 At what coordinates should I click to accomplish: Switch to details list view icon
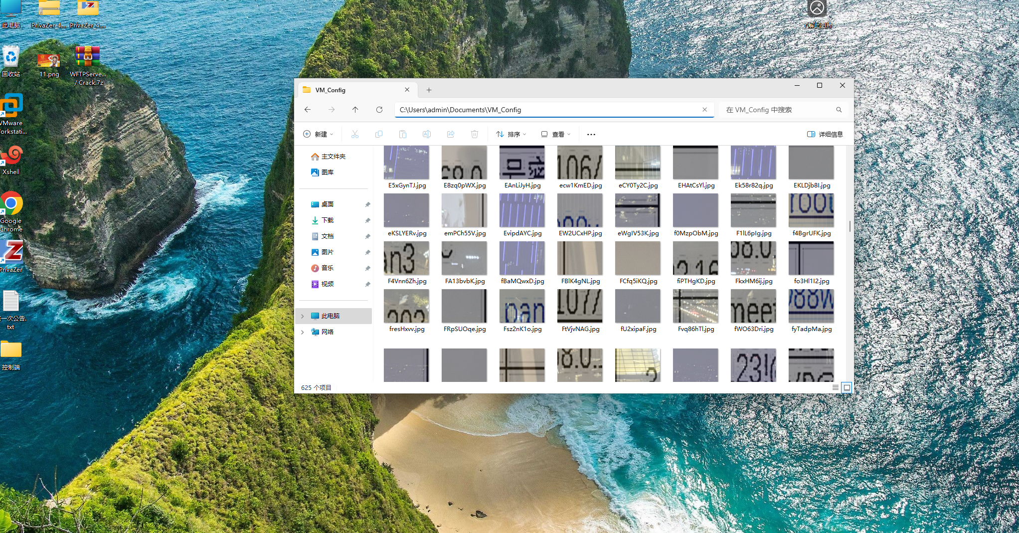pyautogui.click(x=836, y=387)
